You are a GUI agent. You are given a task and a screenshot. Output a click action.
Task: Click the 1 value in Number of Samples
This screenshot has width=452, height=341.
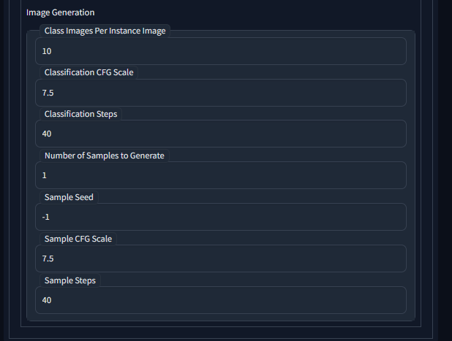pyautogui.click(x=45, y=175)
